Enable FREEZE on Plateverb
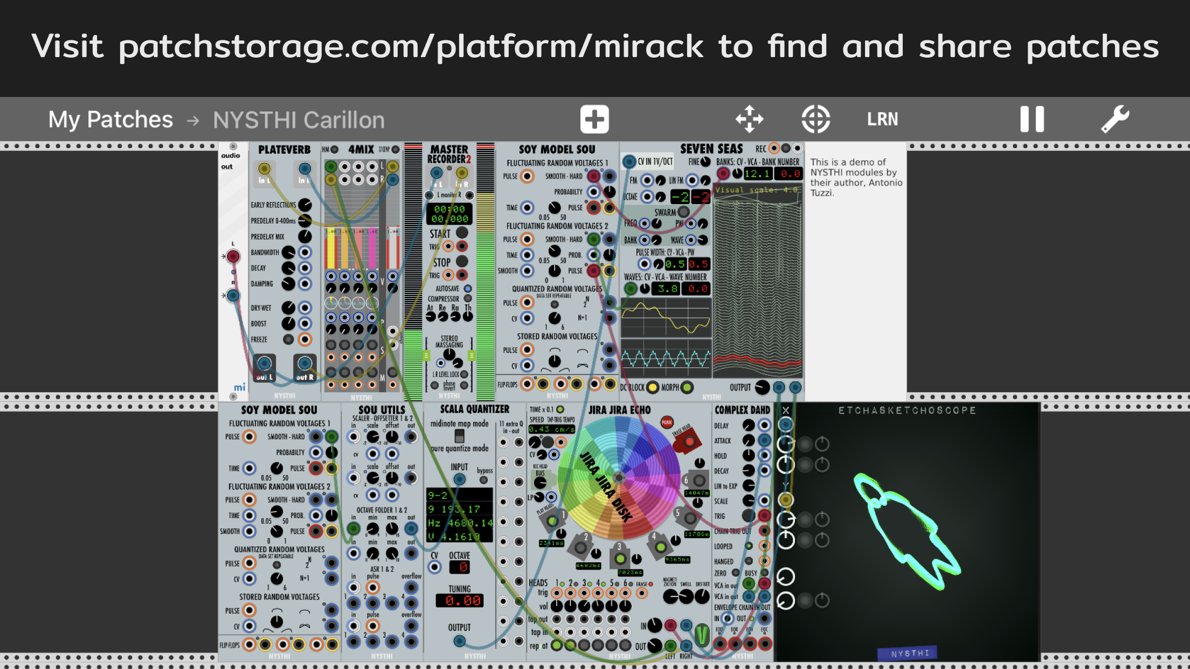This screenshot has height=669, width=1190. point(289,339)
